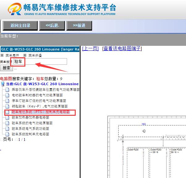This screenshot has width=186, height=178.
Task: Open 乘客侧车外后视镜驻车位置 diagram
Action: [x=46, y=89]
